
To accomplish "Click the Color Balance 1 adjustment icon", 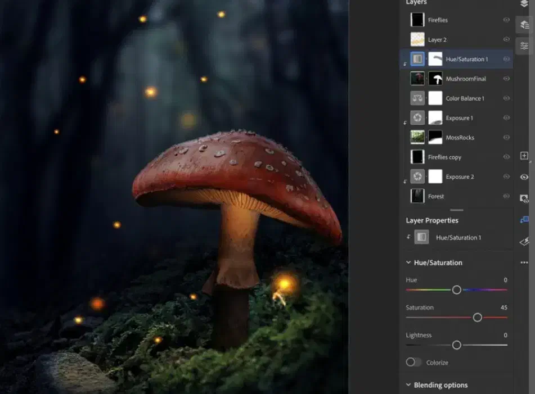I will click(x=417, y=98).
